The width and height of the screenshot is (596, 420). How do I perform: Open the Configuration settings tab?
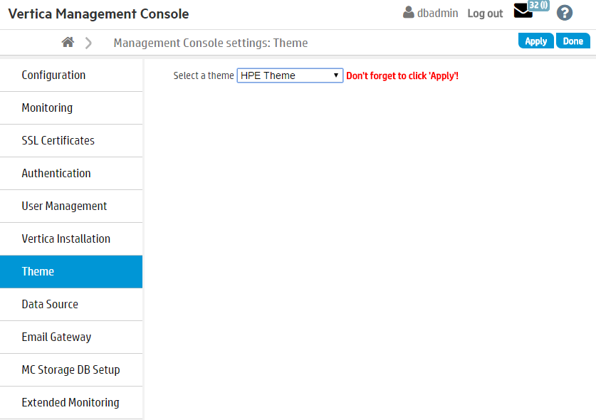click(x=71, y=75)
